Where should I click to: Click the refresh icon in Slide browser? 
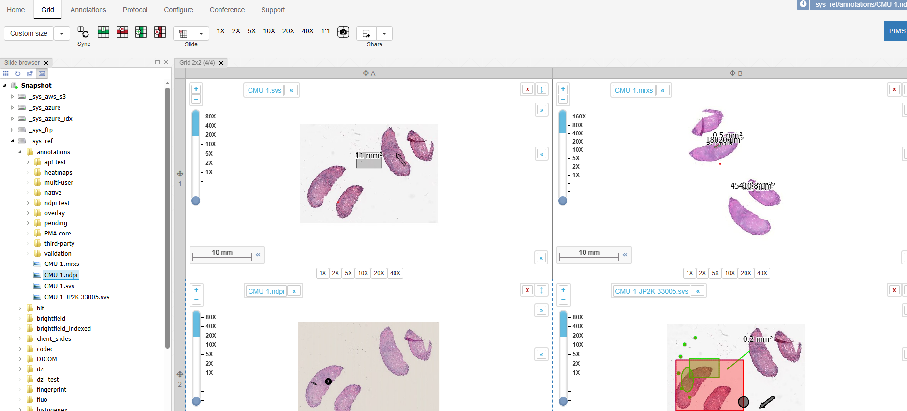pyautogui.click(x=18, y=73)
